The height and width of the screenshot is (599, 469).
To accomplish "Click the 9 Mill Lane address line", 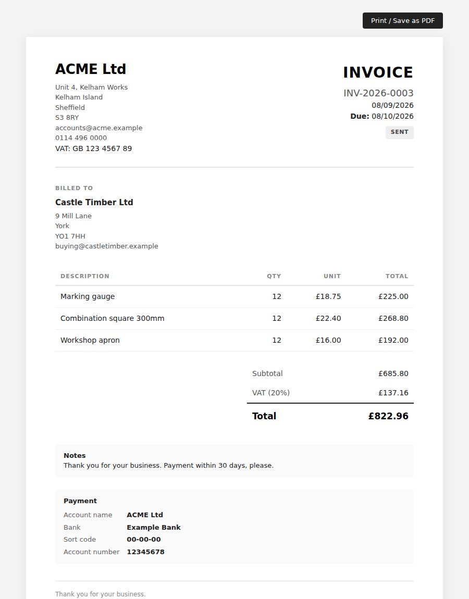I will click(73, 216).
